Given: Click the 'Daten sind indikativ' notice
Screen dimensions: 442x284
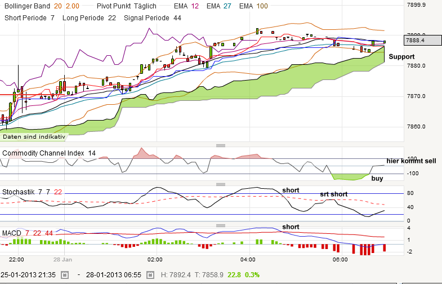Looking at the screenshot, I should coord(34,137).
